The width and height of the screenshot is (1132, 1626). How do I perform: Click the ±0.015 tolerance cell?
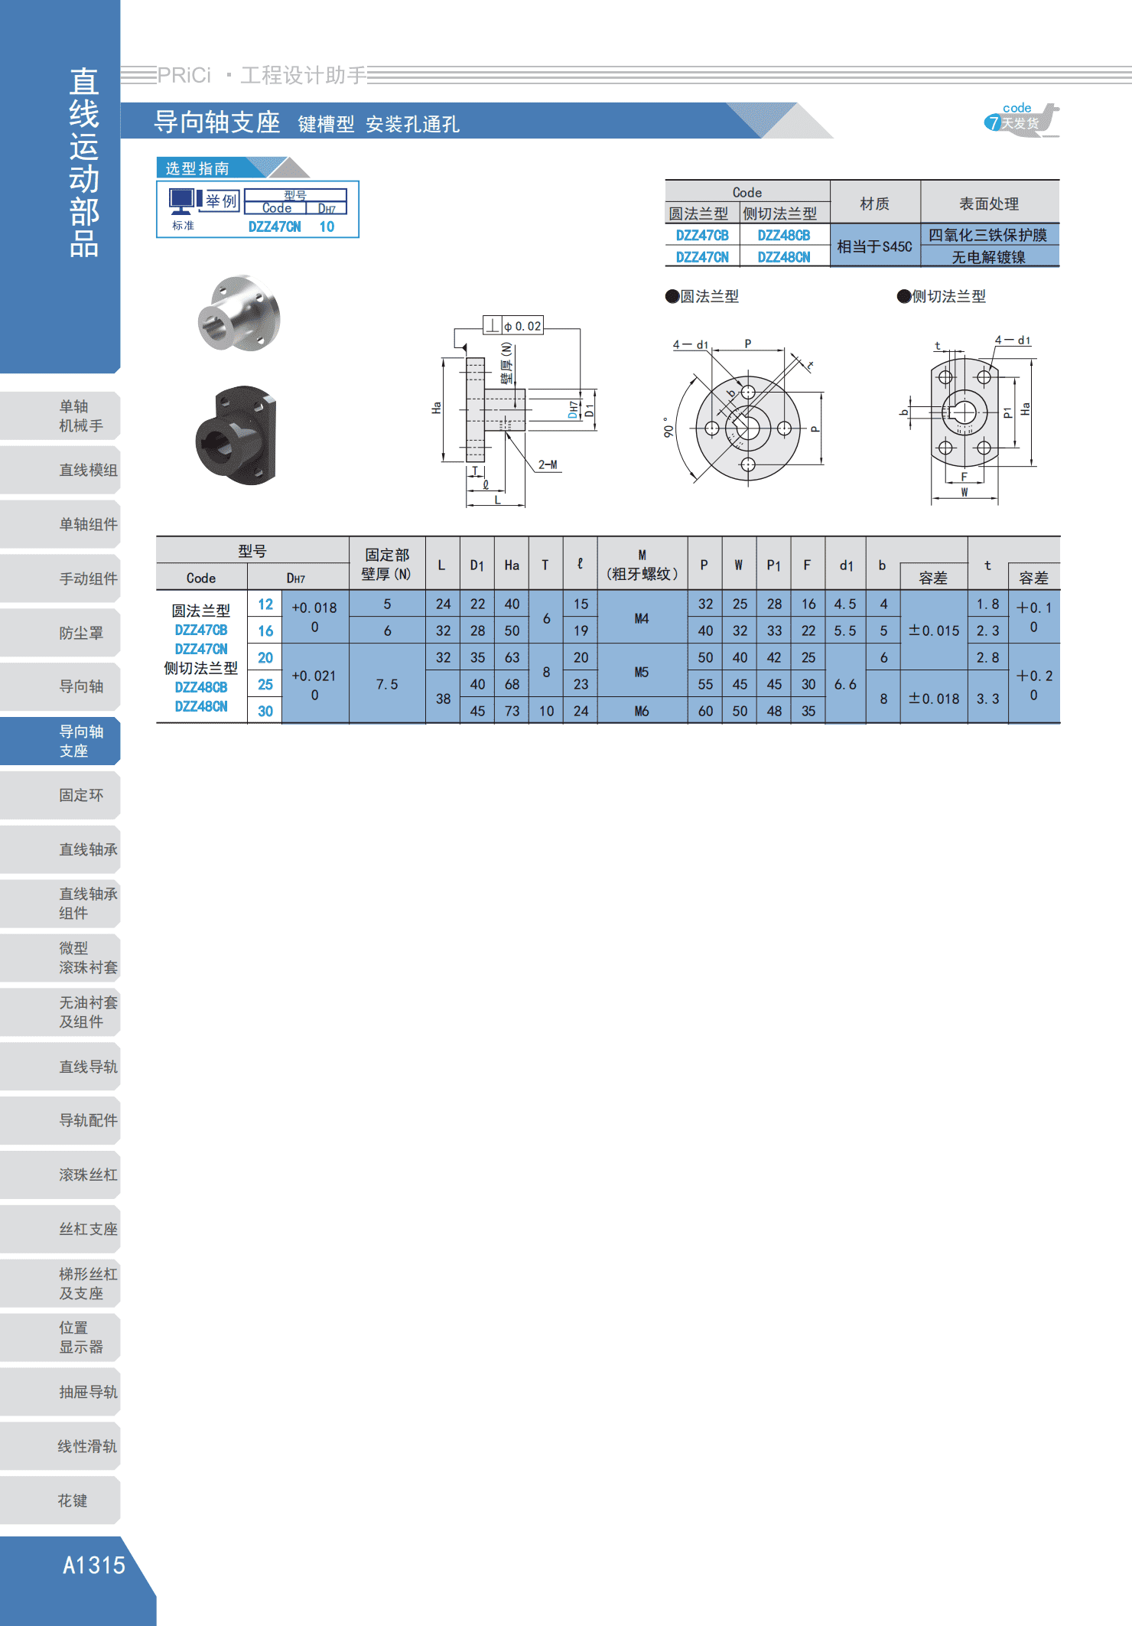pos(934,631)
